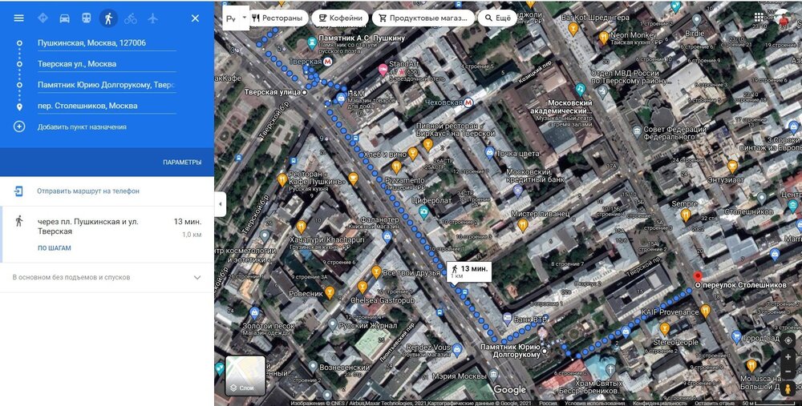Switch to driving directions

pos(64,18)
